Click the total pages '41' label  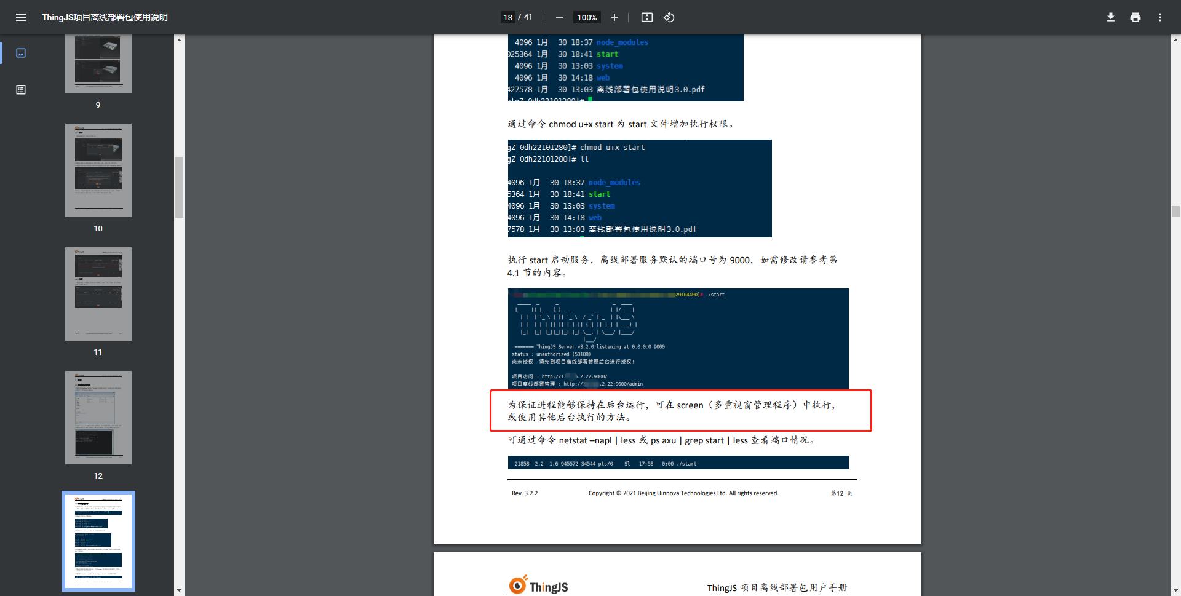528,17
